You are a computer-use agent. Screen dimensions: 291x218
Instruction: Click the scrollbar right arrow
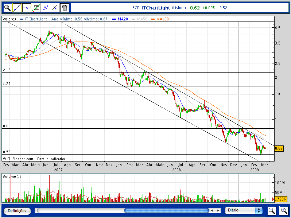(x=218, y=211)
